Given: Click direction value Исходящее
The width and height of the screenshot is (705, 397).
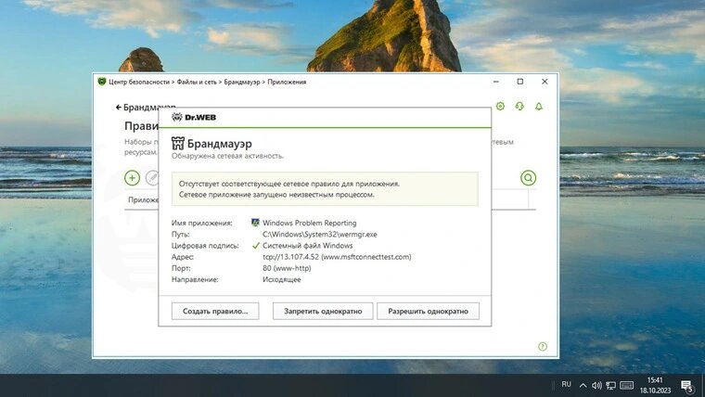Looking at the screenshot, I should [x=282, y=279].
